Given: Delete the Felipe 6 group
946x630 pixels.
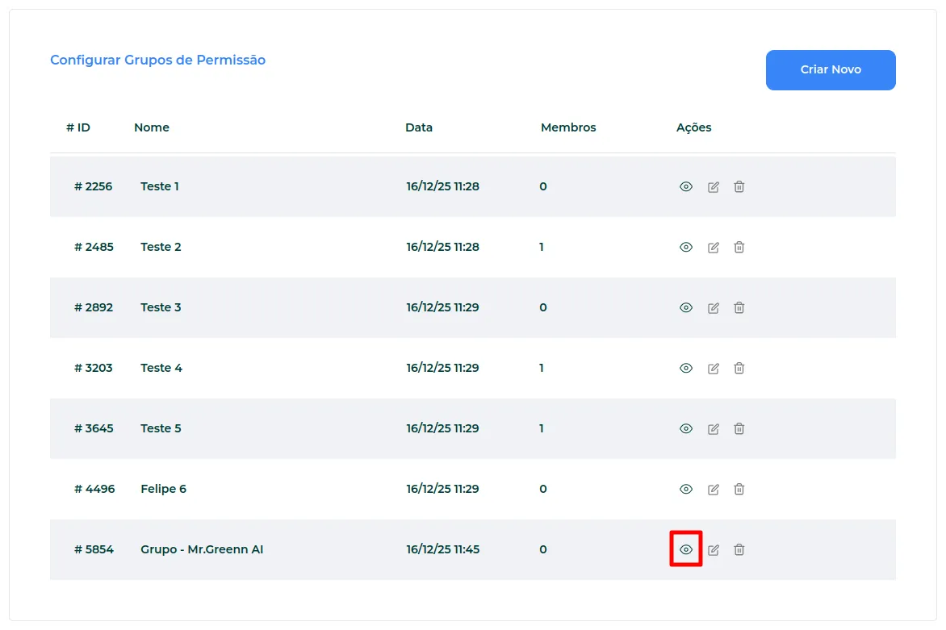Looking at the screenshot, I should [739, 489].
